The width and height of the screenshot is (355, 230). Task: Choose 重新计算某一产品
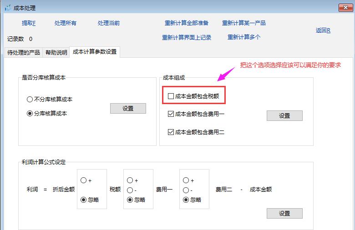(x=243, y=23)
